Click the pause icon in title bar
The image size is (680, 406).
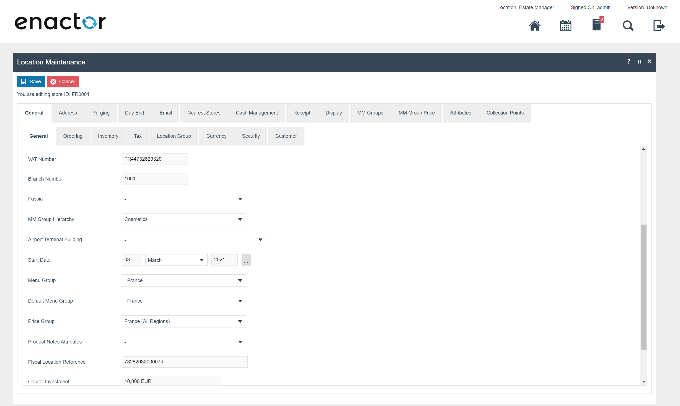pyautogui.click(x=639, y=61)
